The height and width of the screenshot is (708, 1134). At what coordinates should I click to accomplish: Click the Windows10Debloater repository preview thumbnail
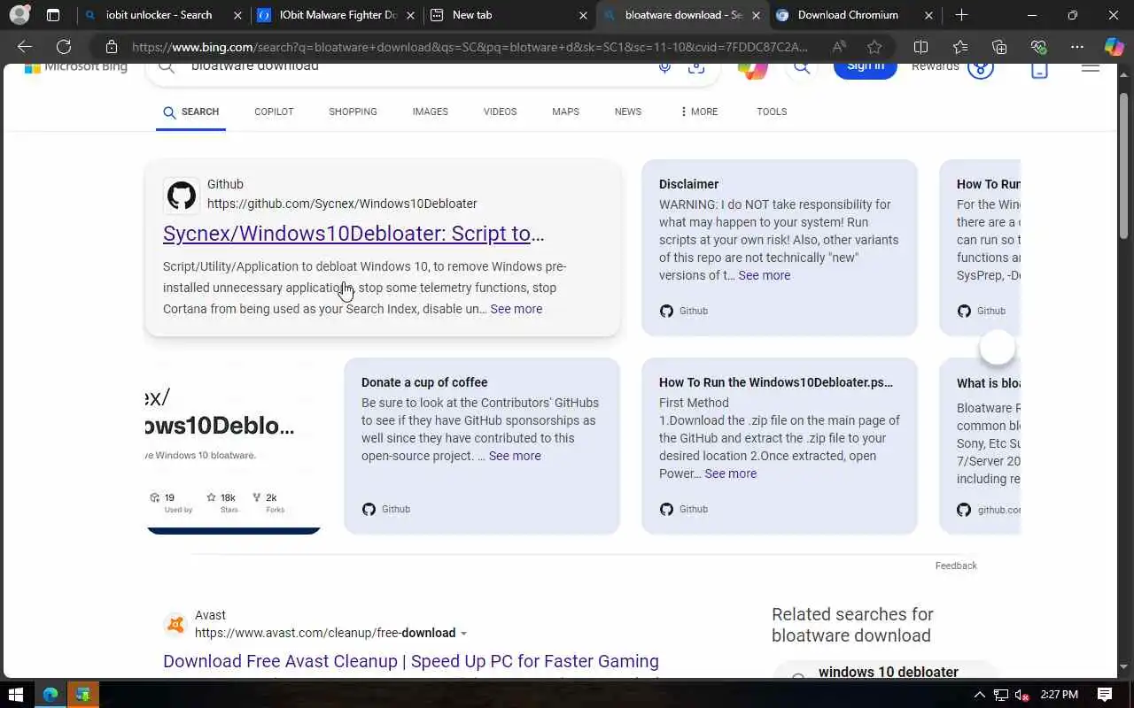coord(233,445)
